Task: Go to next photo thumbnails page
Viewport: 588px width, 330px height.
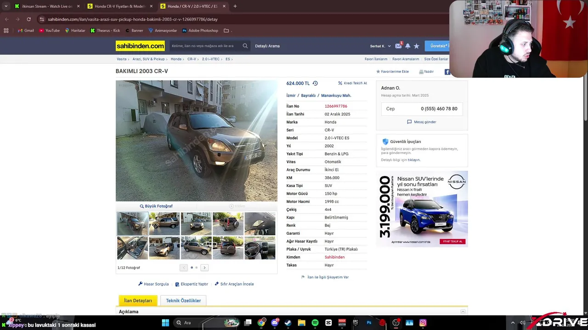Action: coord(204,268)
